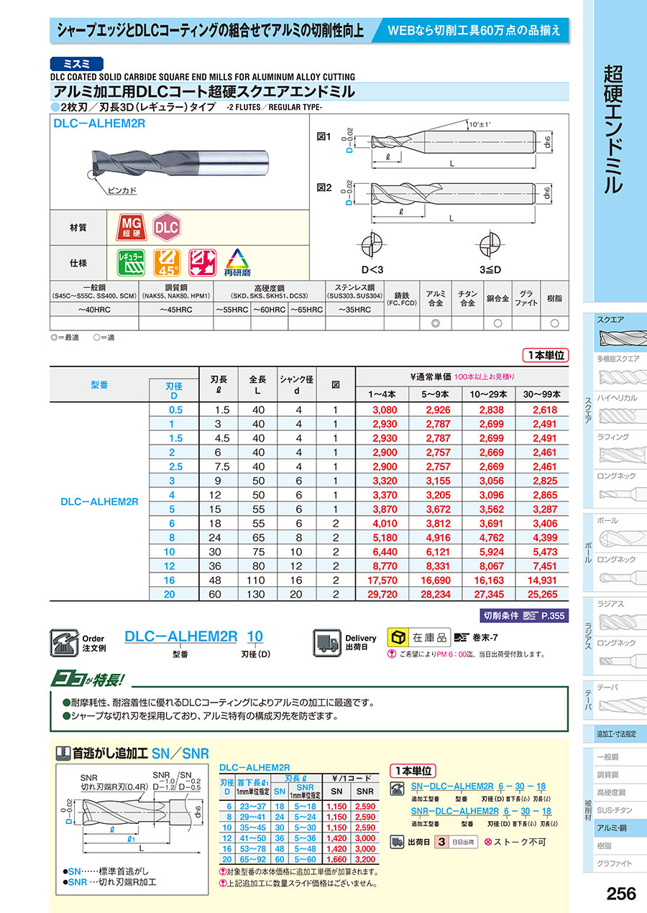Click the pink DLC coating badge
The height and width of the screenshot is (913, 647).
(165, 228)
